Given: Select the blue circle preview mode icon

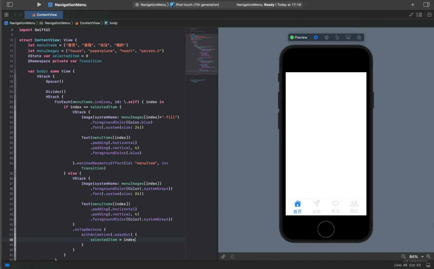Looking at the screenshot, I should [x=316, y=37].
